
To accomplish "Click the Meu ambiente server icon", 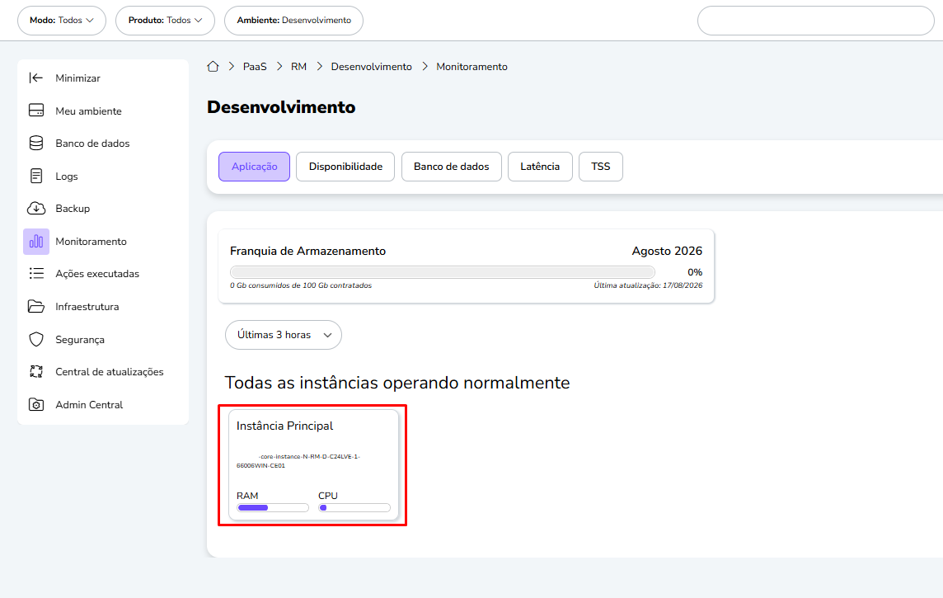I will [36, 111].
